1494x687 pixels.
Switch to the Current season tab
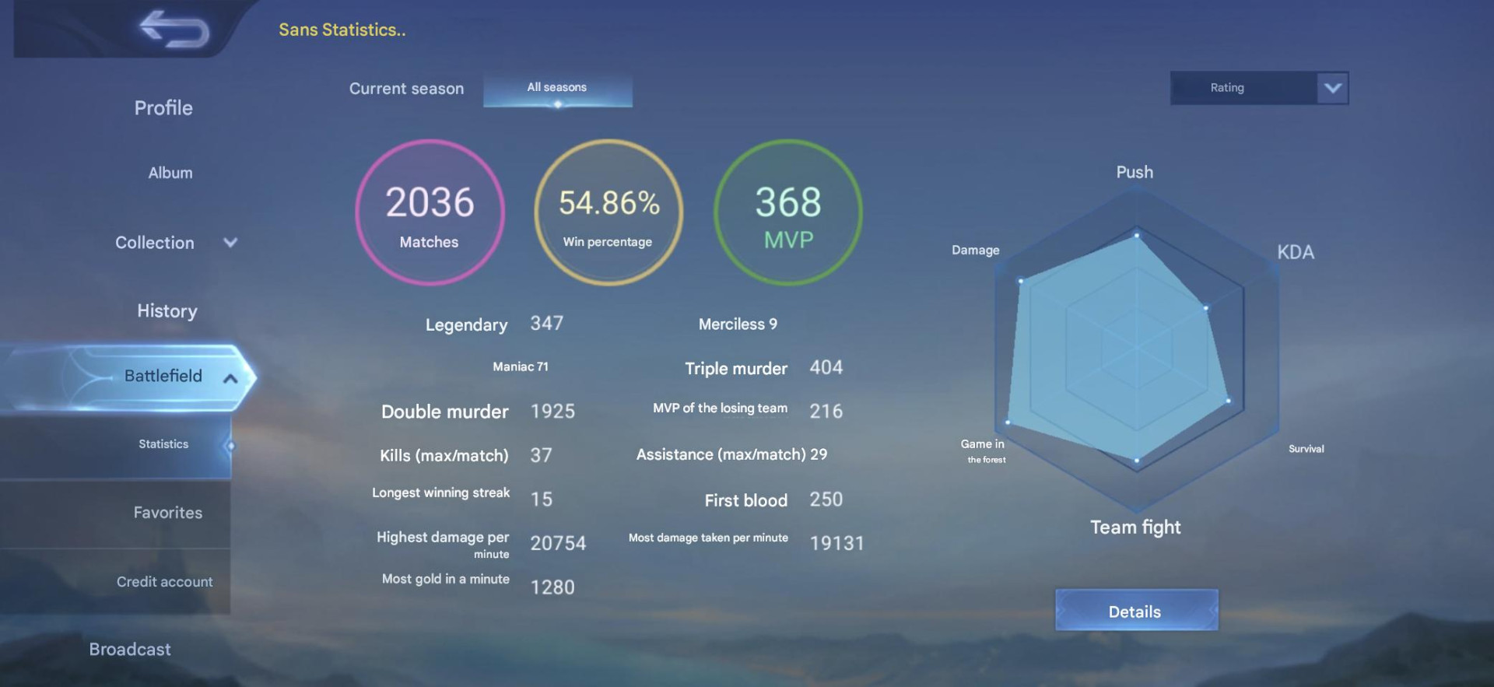pos(406,89)
